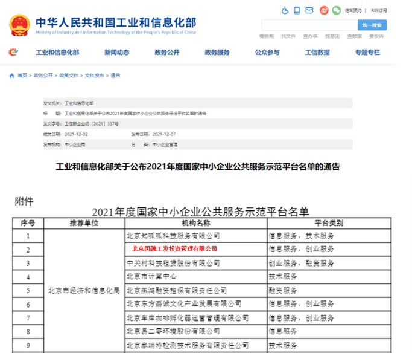Image resolution: width=412 pixels, height=353 pixels.
Task: Click 创业服务，融资服务 in row 3
Action: (302, 263)
